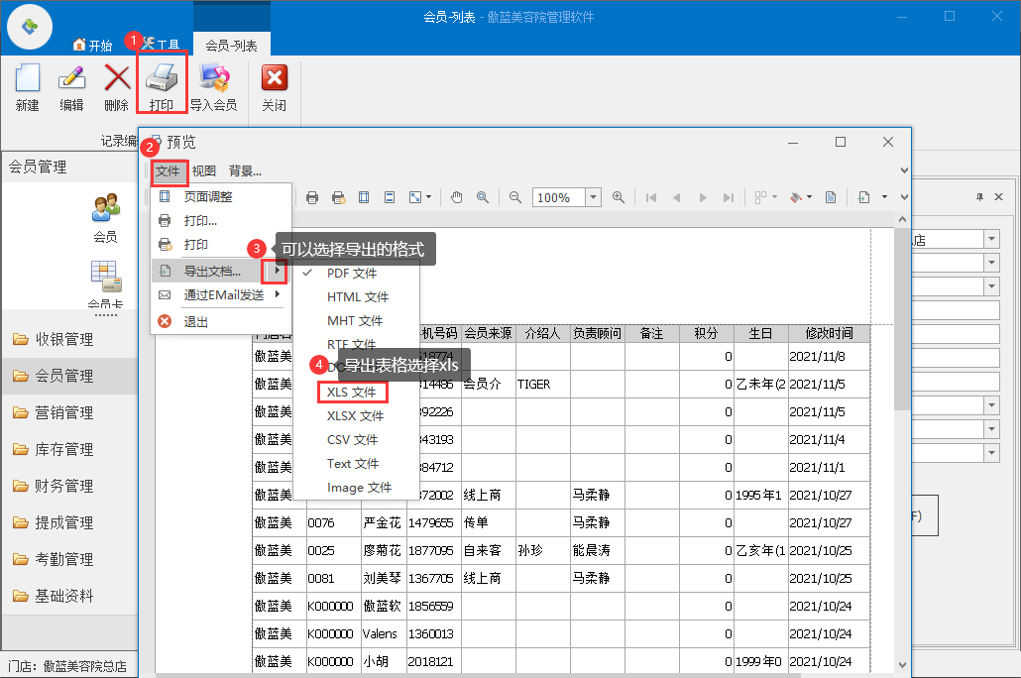The image size is (1021, 678).
Task: Expand the preview toolbar overflow chevron
Action: click(904, 197)
